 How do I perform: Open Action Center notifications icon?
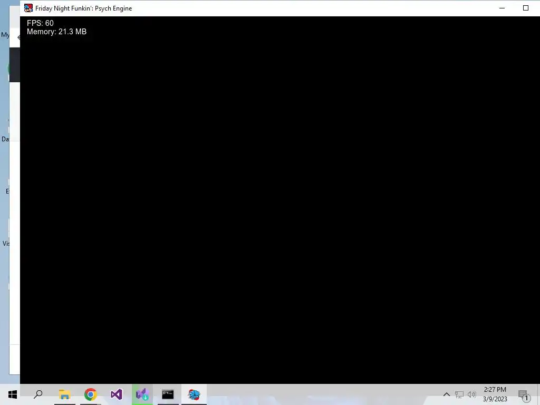point(524,395)
